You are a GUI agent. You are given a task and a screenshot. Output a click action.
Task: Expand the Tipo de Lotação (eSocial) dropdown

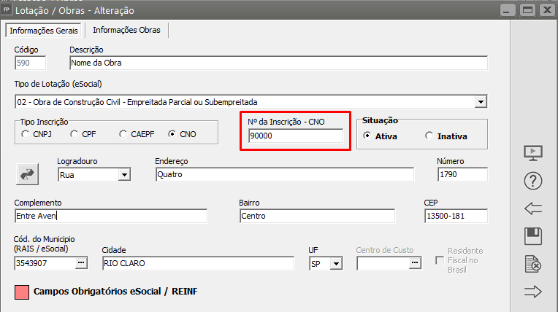pos(480,101)
